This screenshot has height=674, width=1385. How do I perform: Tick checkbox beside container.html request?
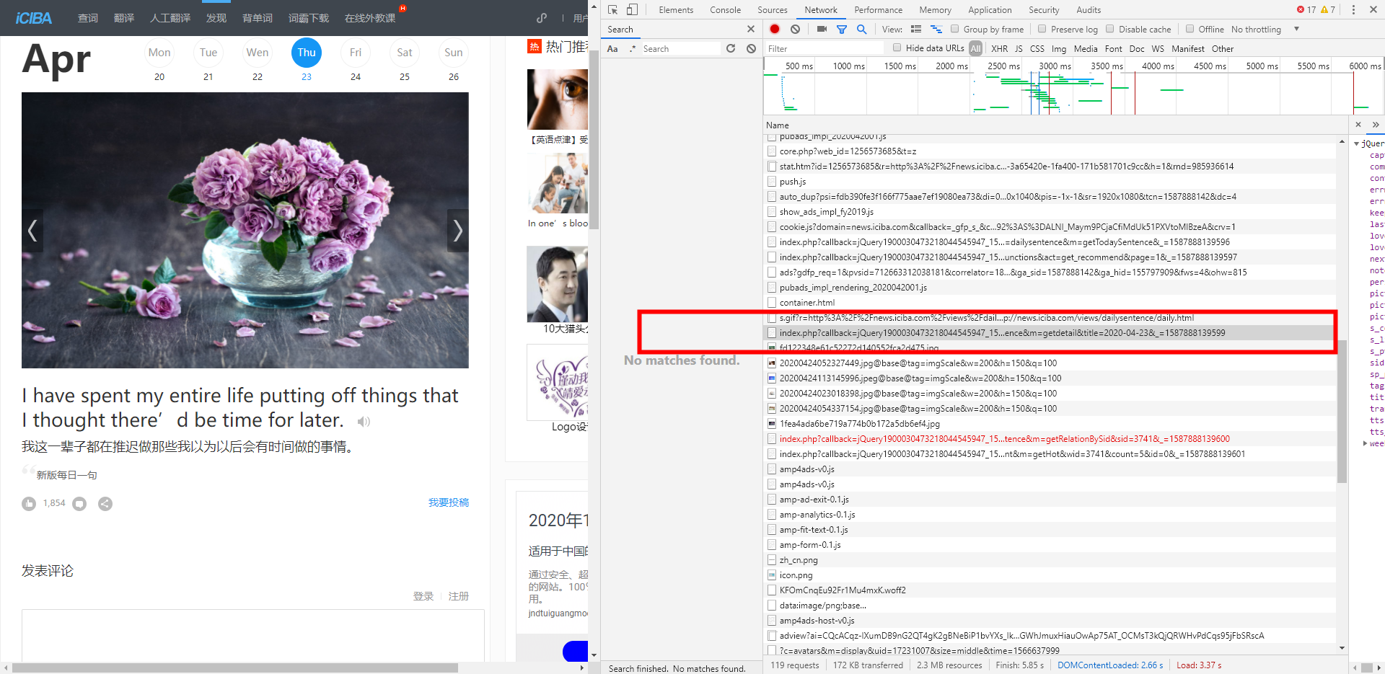(x=772, y=303)
